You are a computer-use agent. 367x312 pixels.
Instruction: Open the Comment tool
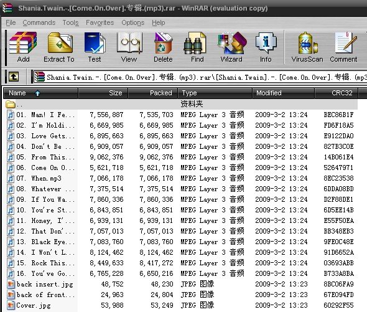coord(343,47)
